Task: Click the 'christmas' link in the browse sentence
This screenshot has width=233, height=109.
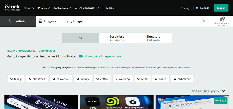Action: click(137, 68)
